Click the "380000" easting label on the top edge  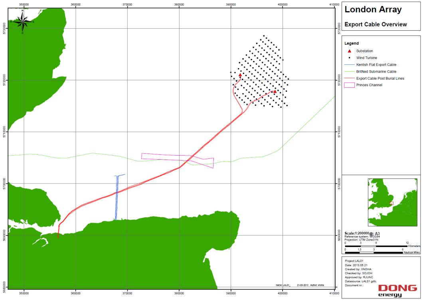point(179,4)
